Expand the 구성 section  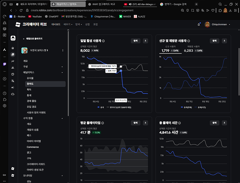coord(62,67)
